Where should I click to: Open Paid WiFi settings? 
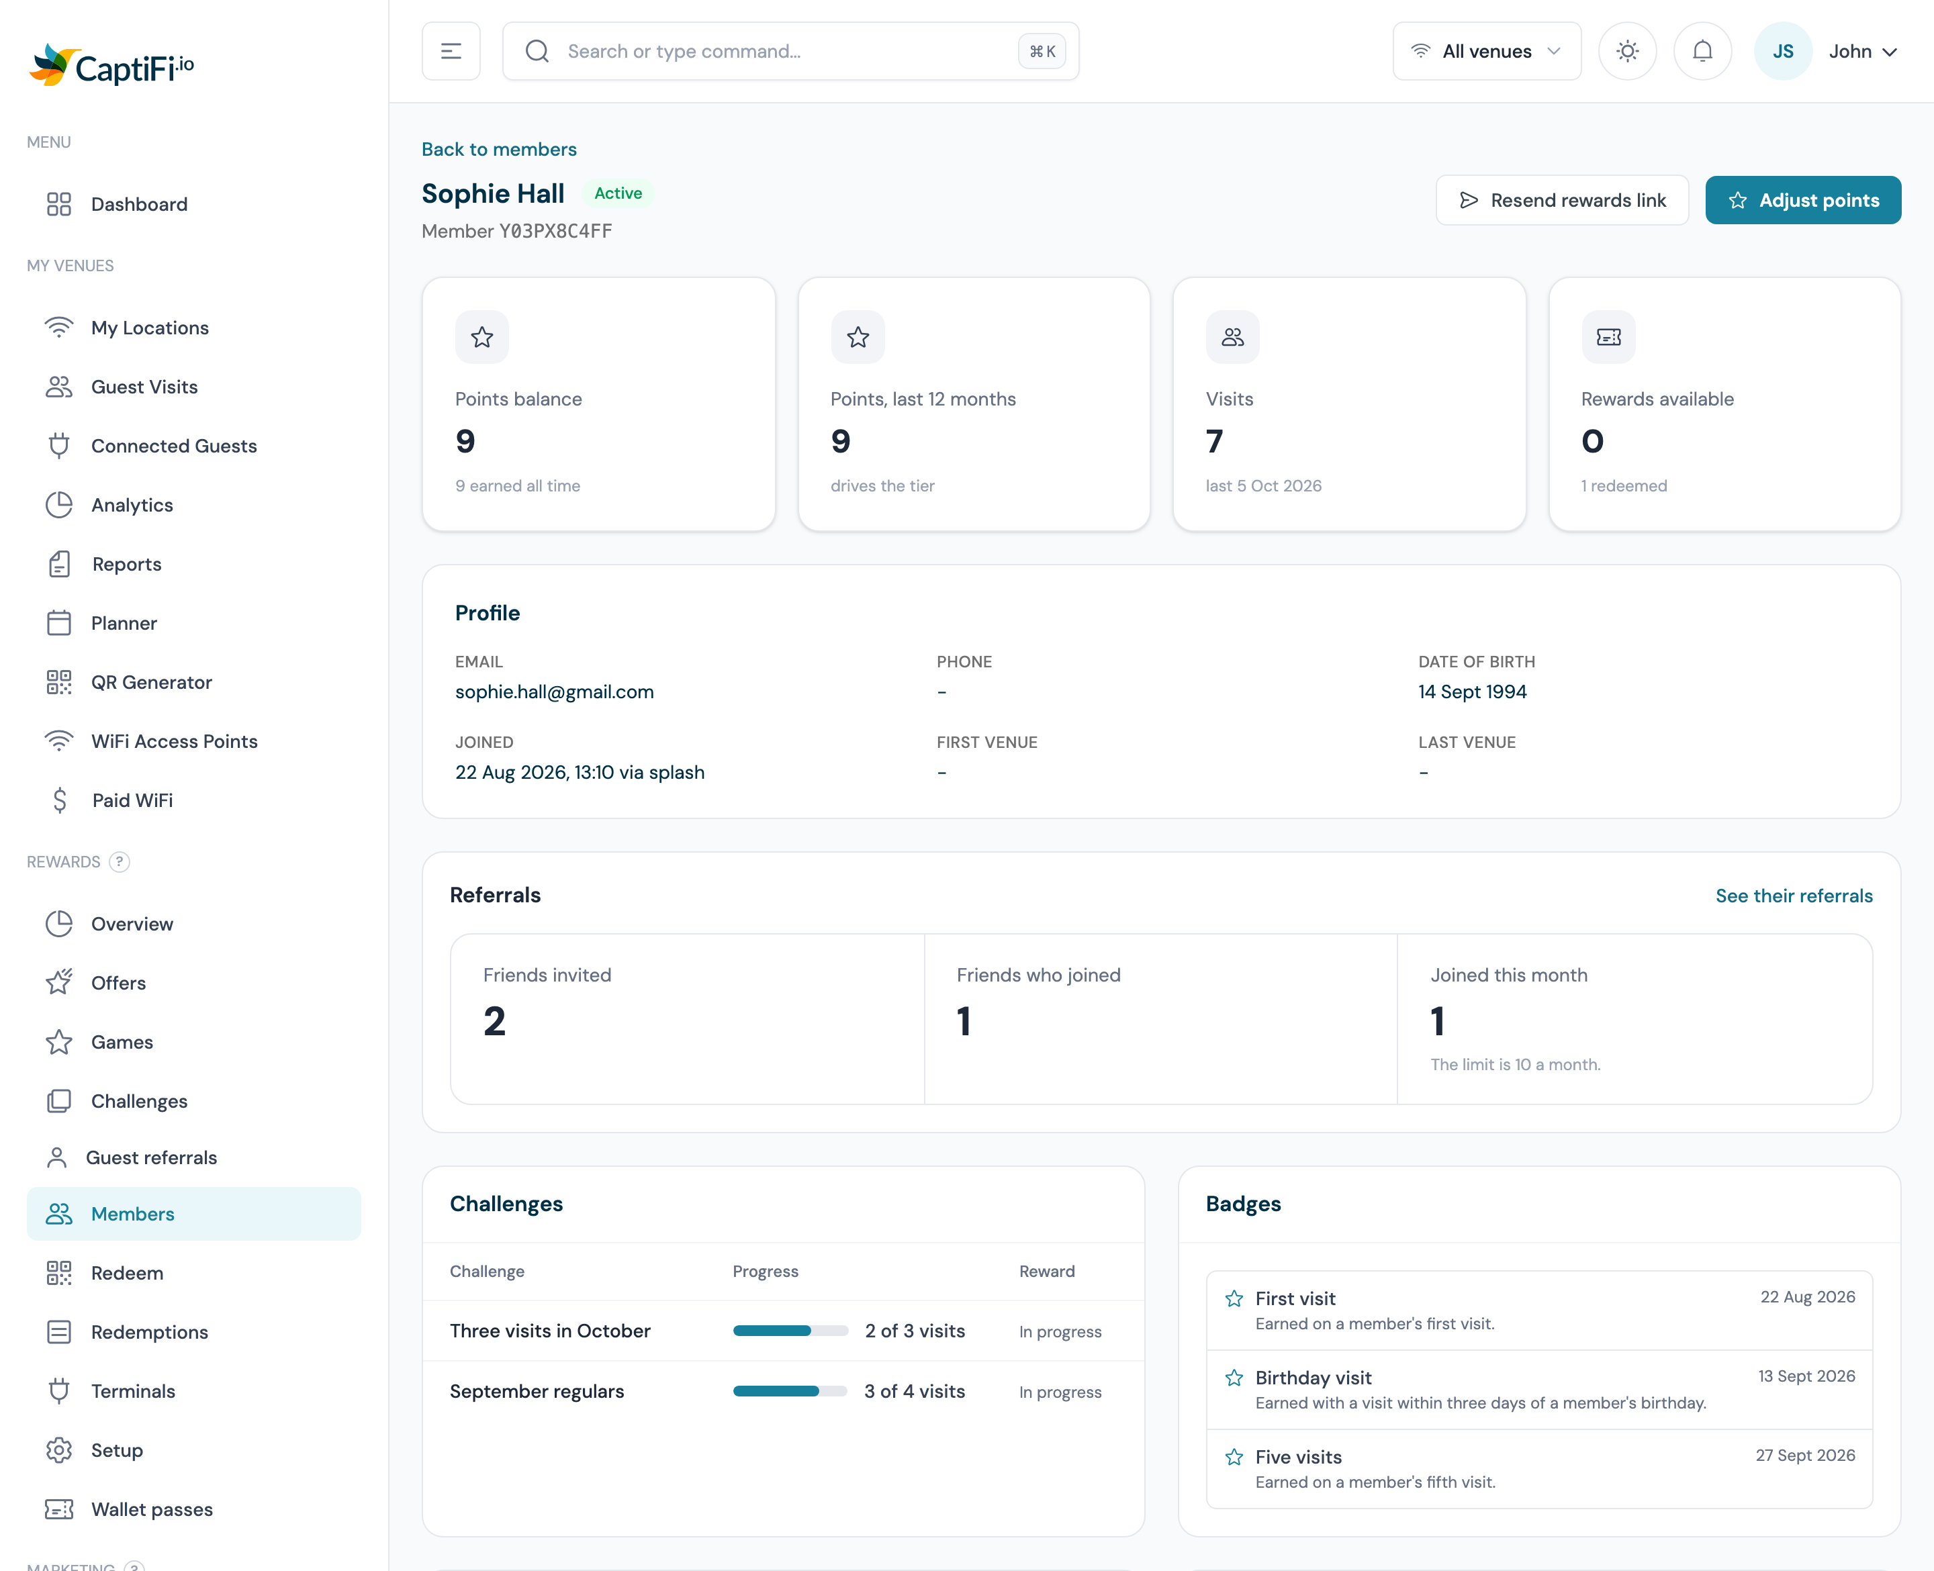click(x=193, y=801)
